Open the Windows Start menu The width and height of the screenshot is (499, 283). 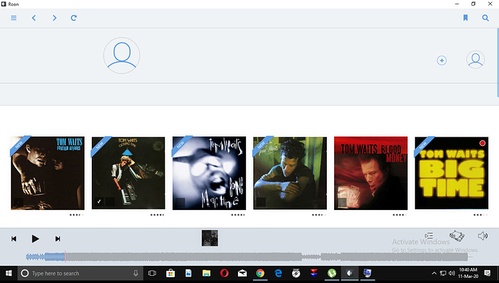tap(9, 273)
